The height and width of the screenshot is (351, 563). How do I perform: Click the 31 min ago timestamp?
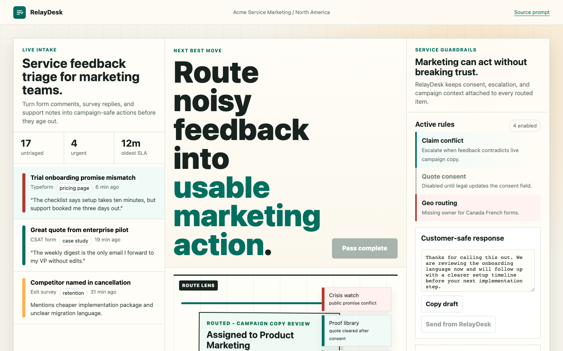click(103, 292)
